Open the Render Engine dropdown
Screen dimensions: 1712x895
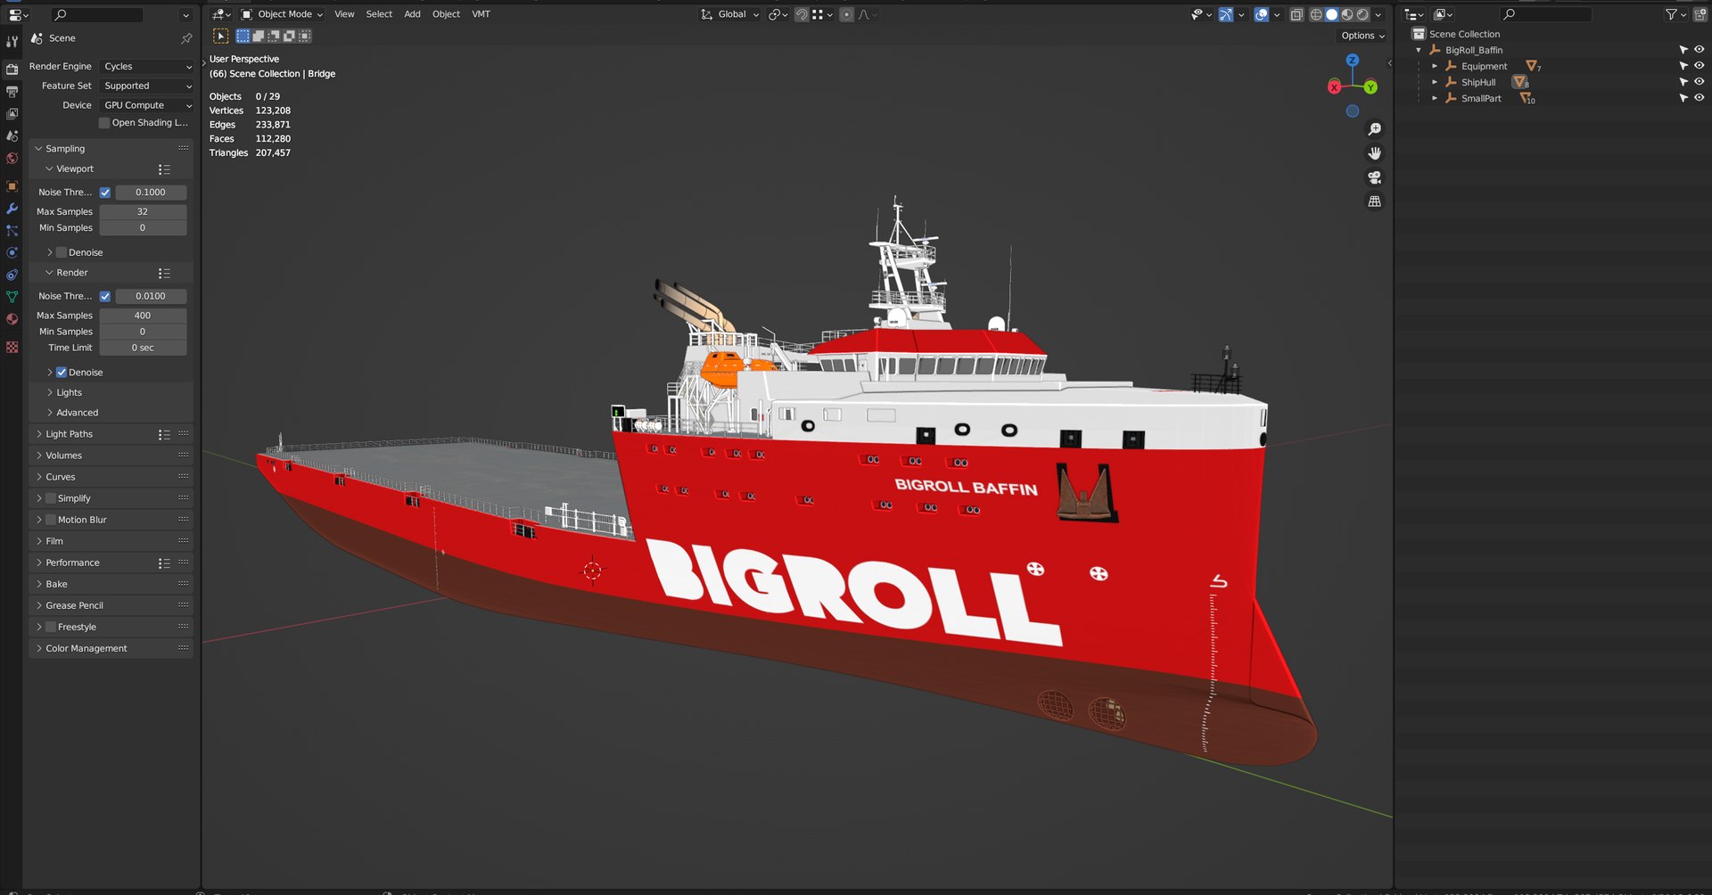pos(146,67)
